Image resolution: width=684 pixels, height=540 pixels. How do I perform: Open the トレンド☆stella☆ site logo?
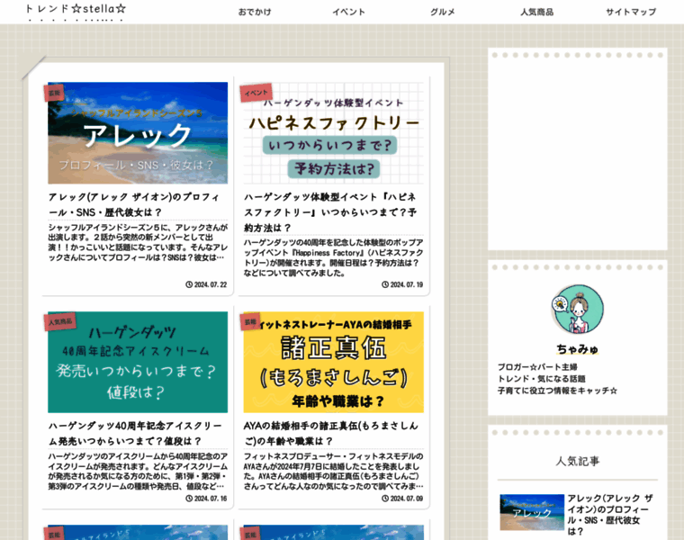point(76,9)
